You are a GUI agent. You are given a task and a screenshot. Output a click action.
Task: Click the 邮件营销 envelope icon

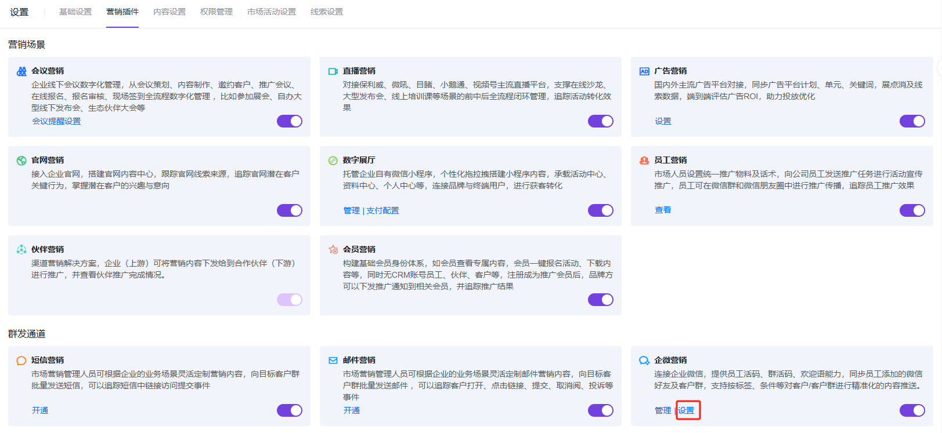coord(333,361)
